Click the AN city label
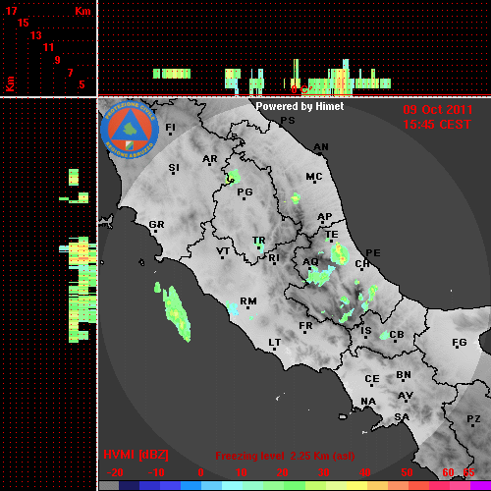Screen dimensions: 491x491 pos(321,147)
